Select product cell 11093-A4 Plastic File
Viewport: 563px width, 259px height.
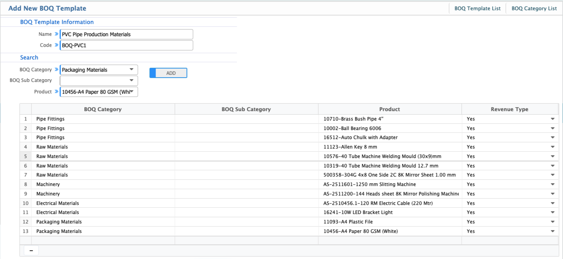tap(390, 222)
